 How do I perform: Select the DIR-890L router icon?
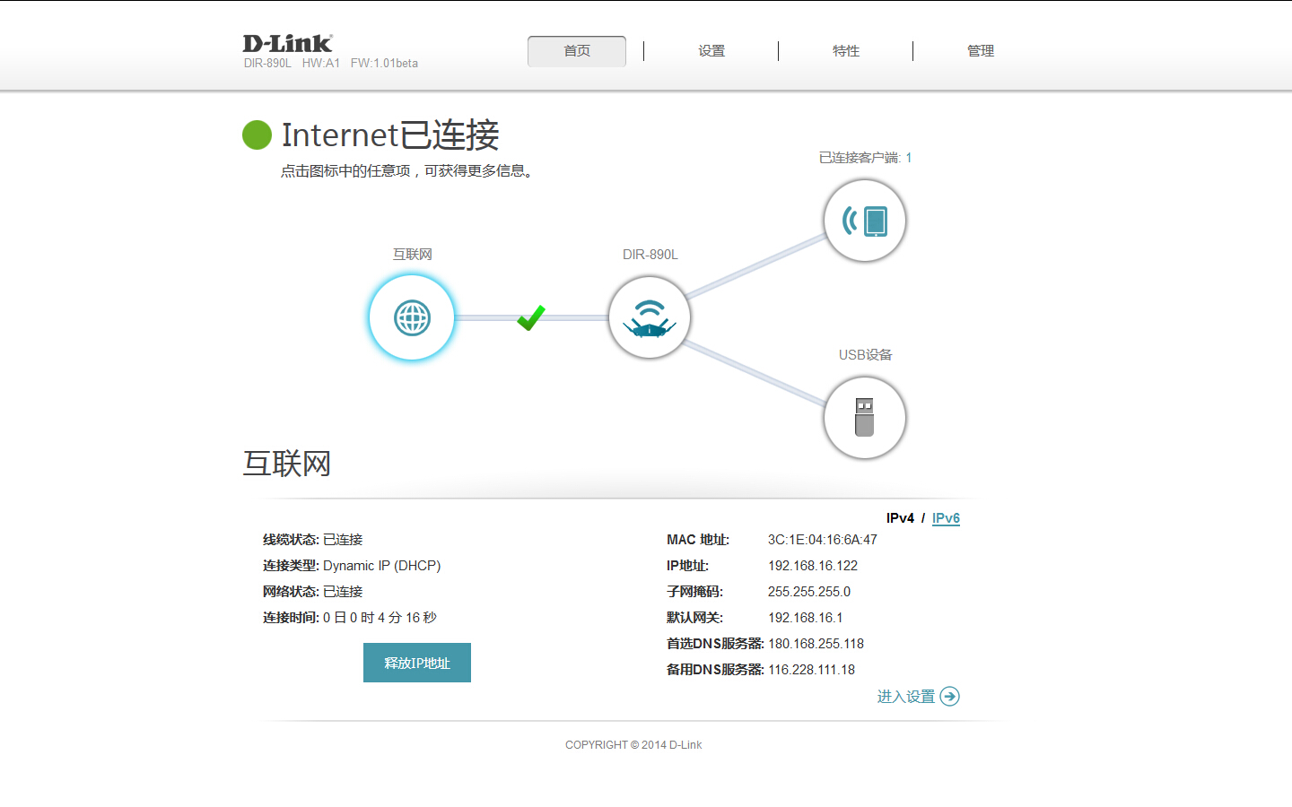(650, 317)
